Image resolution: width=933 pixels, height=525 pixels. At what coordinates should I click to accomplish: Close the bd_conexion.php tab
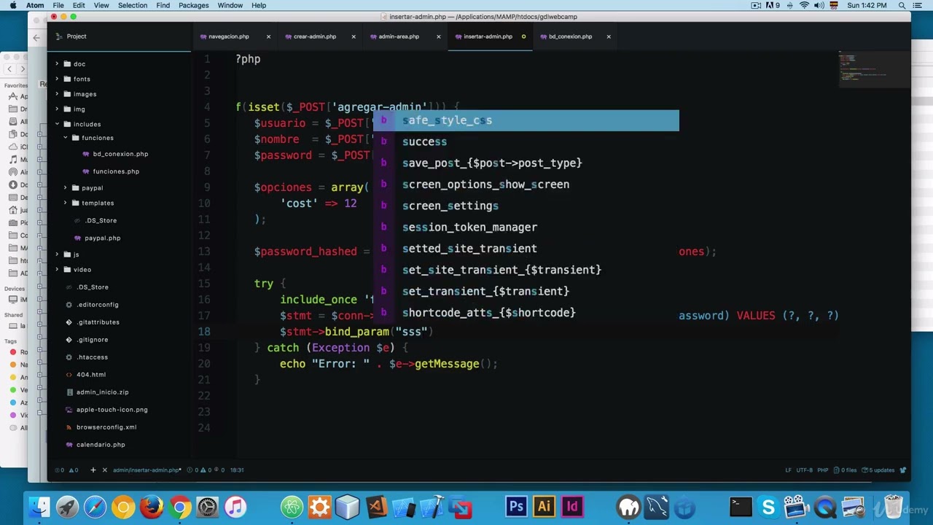click(609, 36)
